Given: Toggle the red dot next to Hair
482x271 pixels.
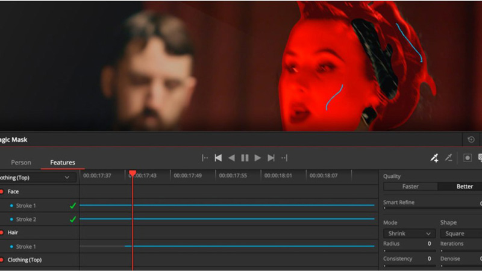Looking at the screenshot, I should coord(2,232).
